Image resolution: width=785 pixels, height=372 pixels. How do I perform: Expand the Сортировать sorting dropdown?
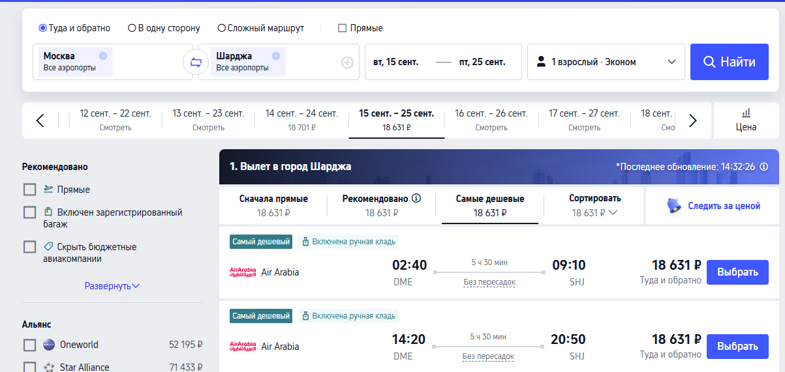point(594,205)
